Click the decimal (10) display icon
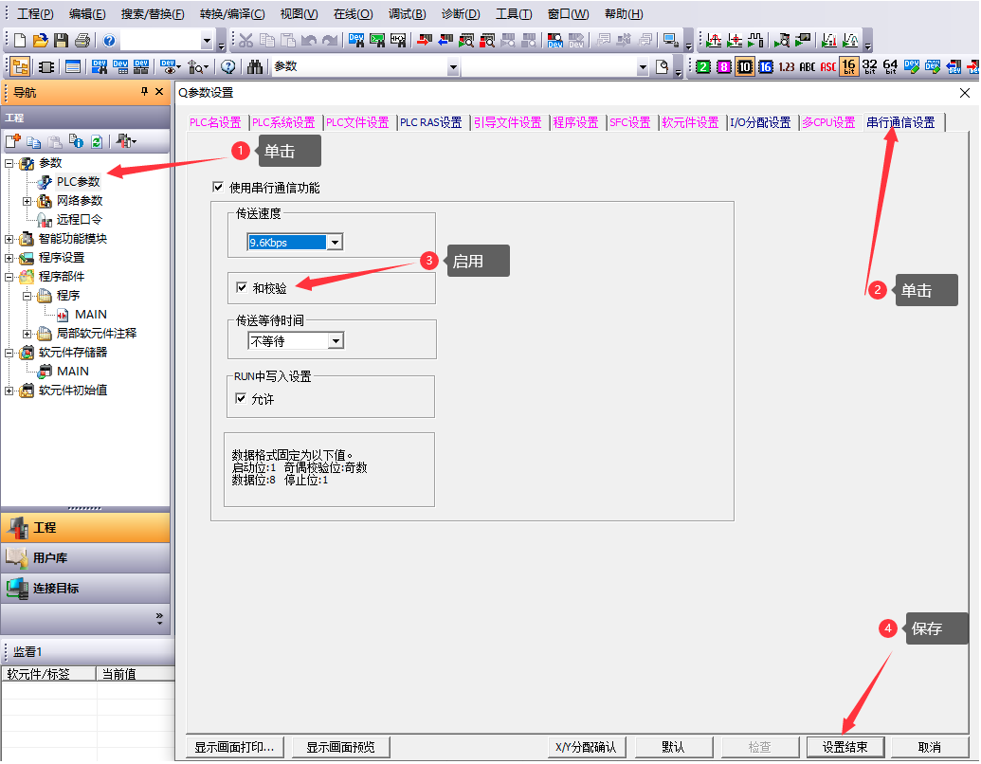Screen dimensions: 981x764 coord(744,66)
